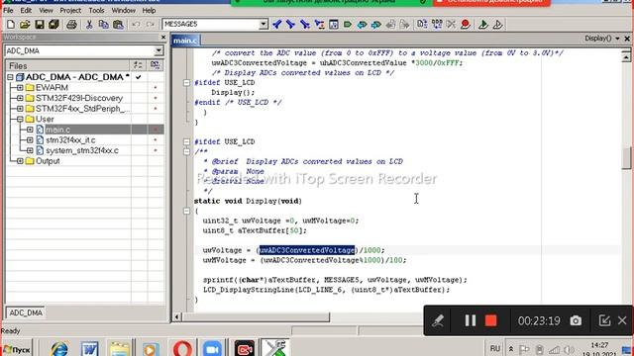Switch to the main.c editor tab
Image resolution: width=634 pixels, height=356 pixels.
pyautogui.click(x=185, y=41)
